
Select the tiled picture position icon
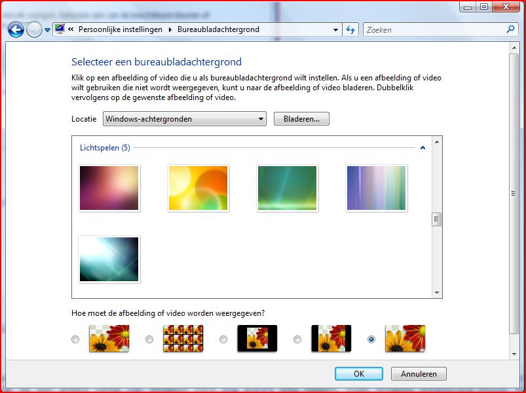coord(183,339)
